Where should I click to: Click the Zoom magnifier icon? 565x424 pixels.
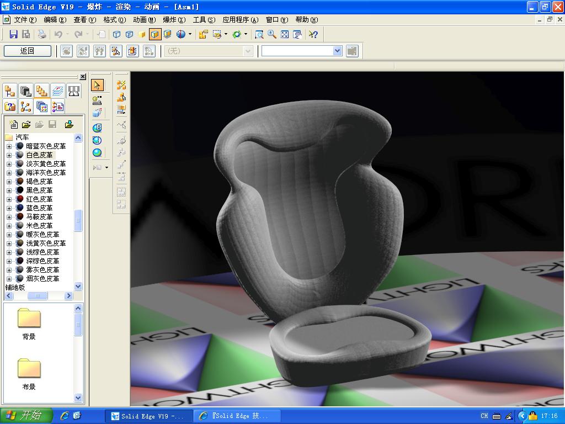click(x=271, y=34)
